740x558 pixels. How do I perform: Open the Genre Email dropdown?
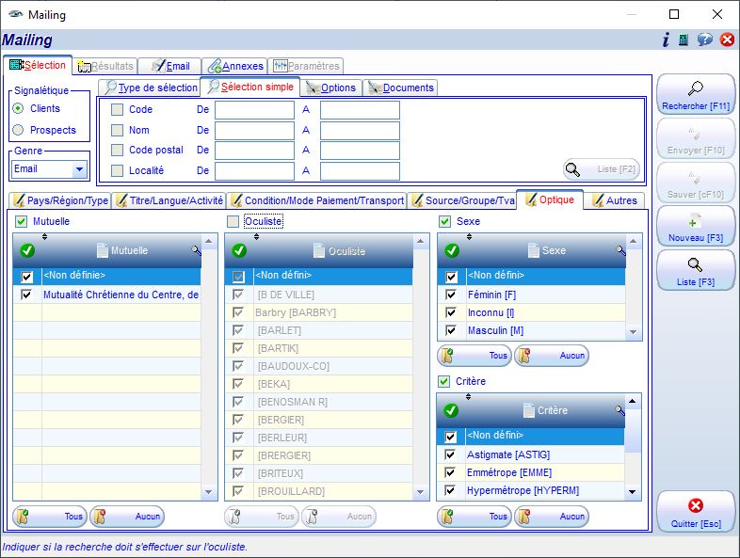pos(79,168)
